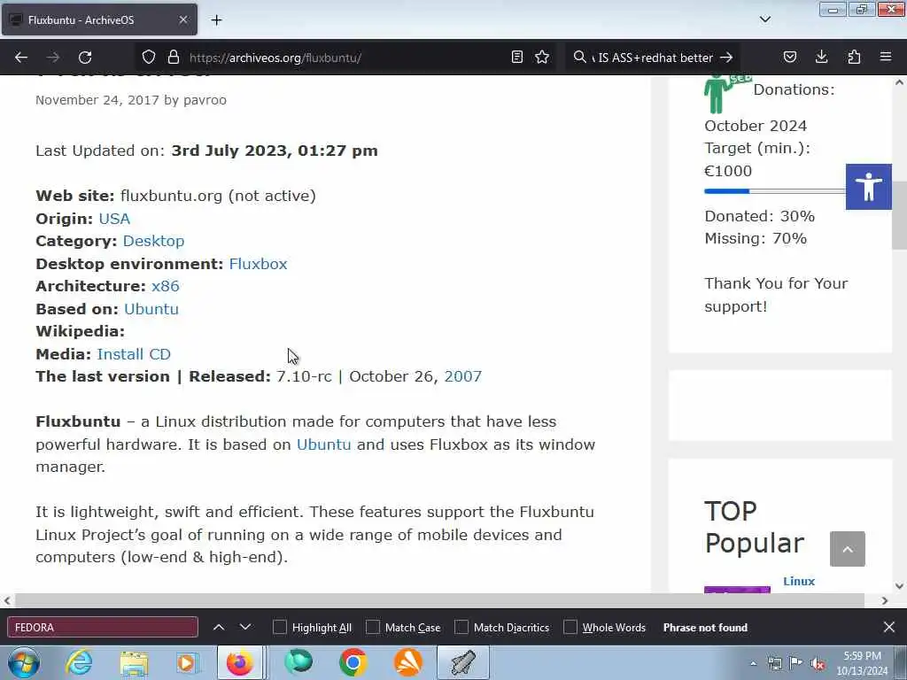
Task: Open the USA origin link
Action: pos(114,219)
